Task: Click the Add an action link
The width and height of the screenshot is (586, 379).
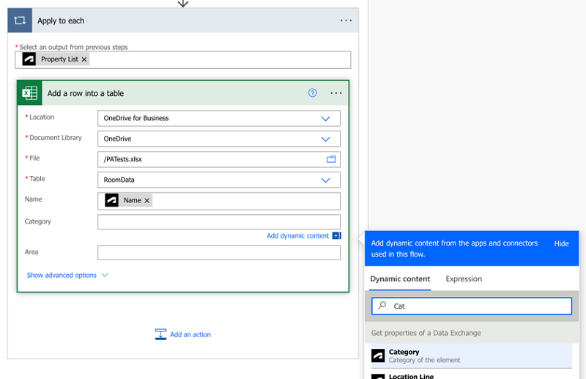Action: pyautogui.click(x=190, y=334)
